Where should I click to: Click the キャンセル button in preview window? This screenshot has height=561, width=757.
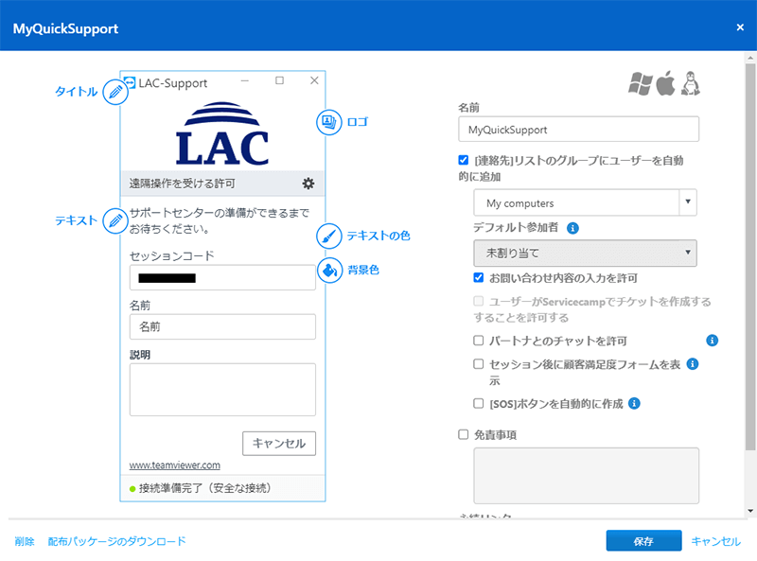pos(279,443)
